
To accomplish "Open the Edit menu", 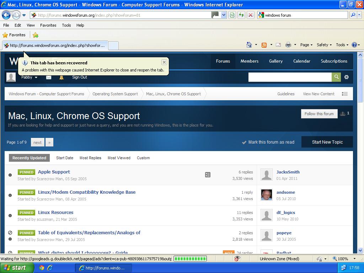I will pos(18,25).
